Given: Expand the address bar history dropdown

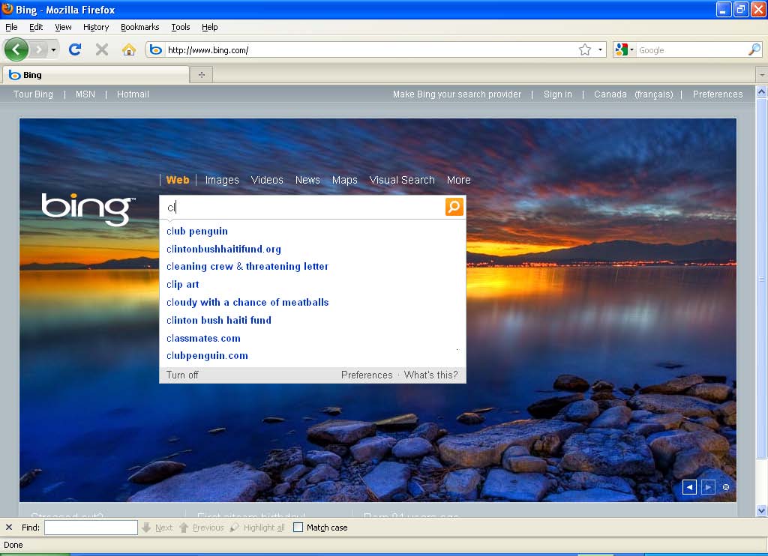Looking at the screenshot, I should [x=601, y=50].
